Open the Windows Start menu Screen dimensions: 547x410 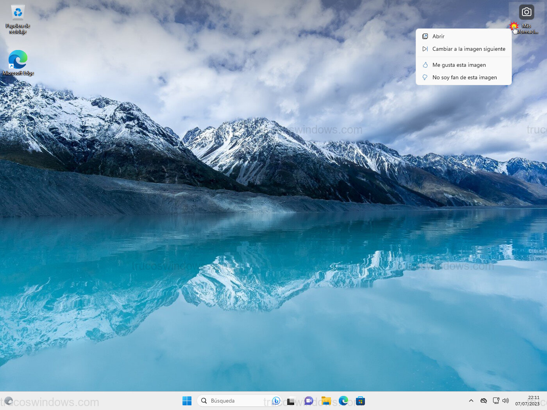[x=187, y=401]
